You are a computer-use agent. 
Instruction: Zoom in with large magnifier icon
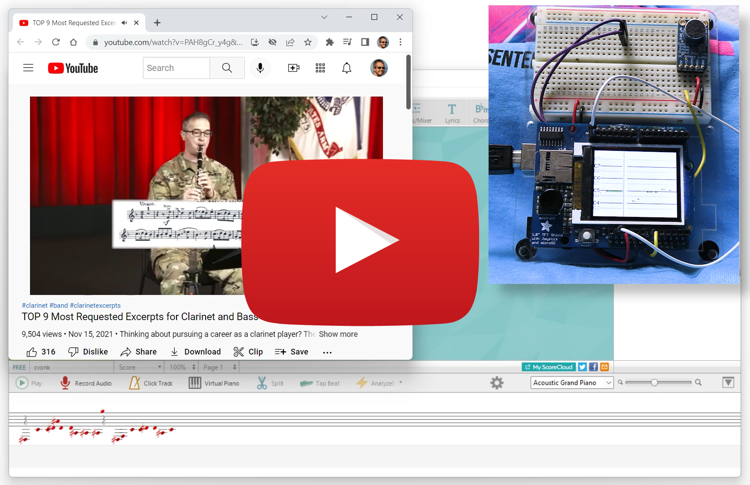[698, 382]
